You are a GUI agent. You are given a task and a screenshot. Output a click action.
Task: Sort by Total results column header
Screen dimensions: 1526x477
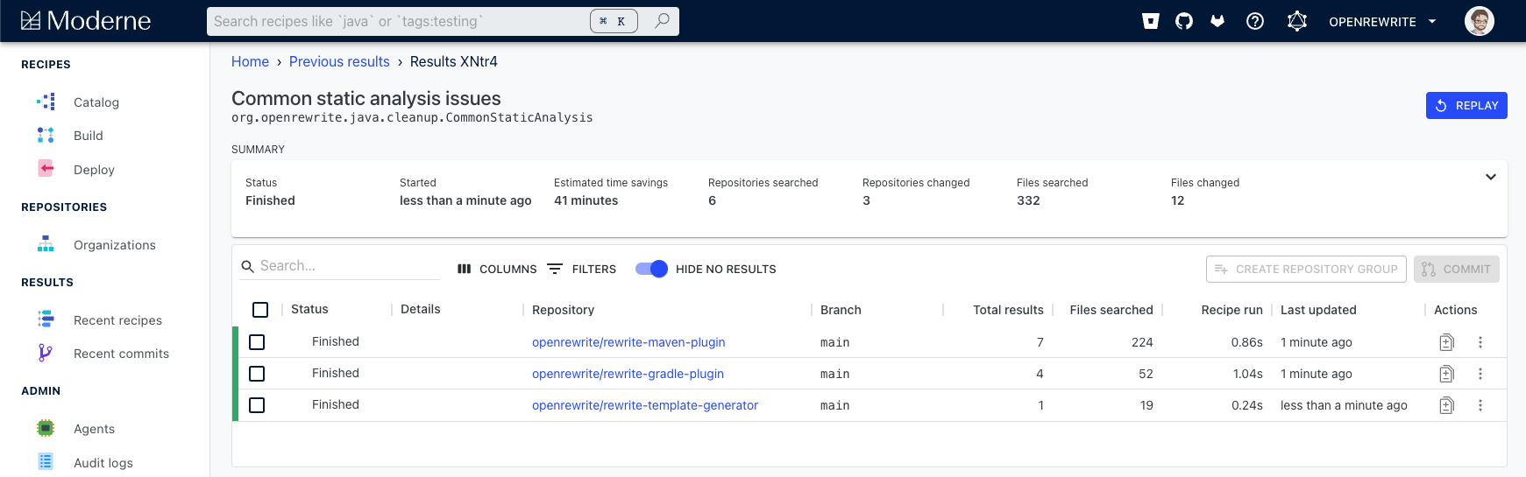click(x=1008, y=310)
